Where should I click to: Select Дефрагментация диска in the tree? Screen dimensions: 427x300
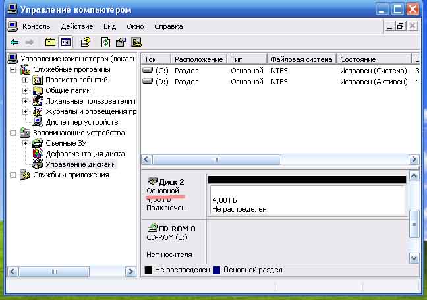tap(85, 154)
